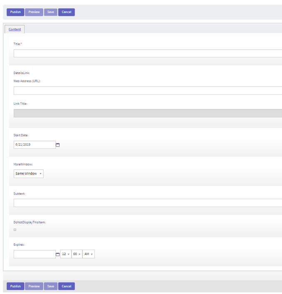This screenshot has height=294, width=282.
Task: Open the Expires minutes dropdown showing 00
Action: [77, 254]
